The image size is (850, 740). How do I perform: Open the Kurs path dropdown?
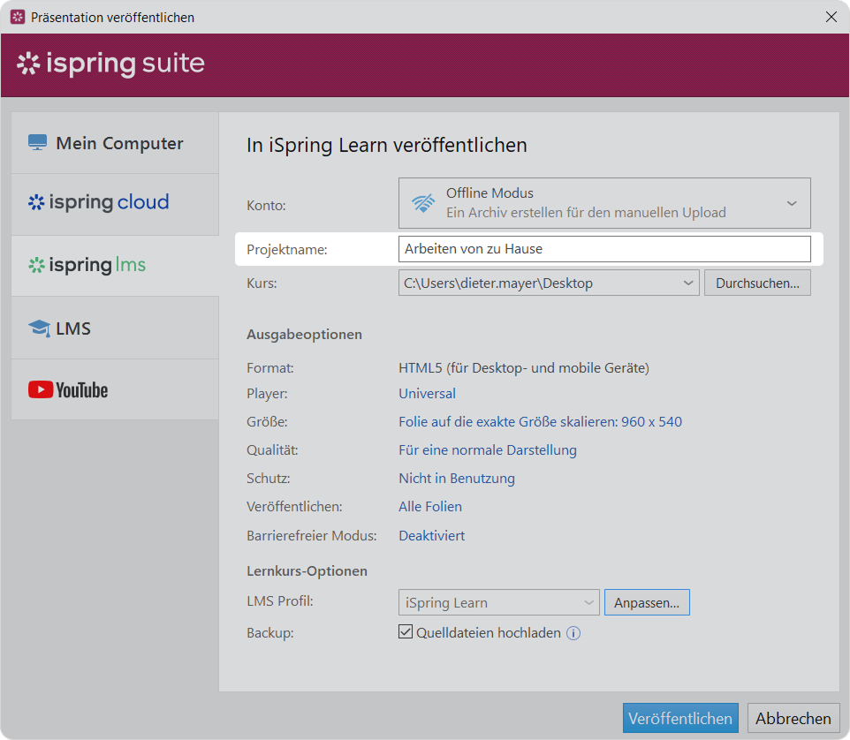pos(688,283)
